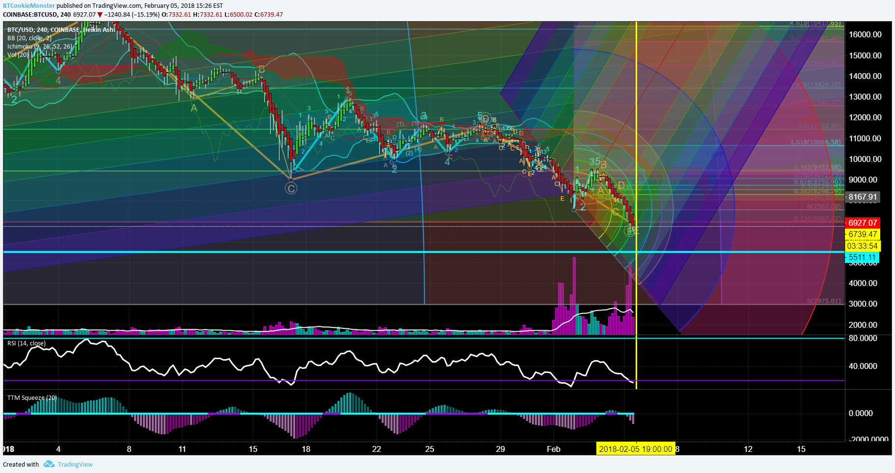Click the 0.0000 TTM Squeeze axis value

861,413
